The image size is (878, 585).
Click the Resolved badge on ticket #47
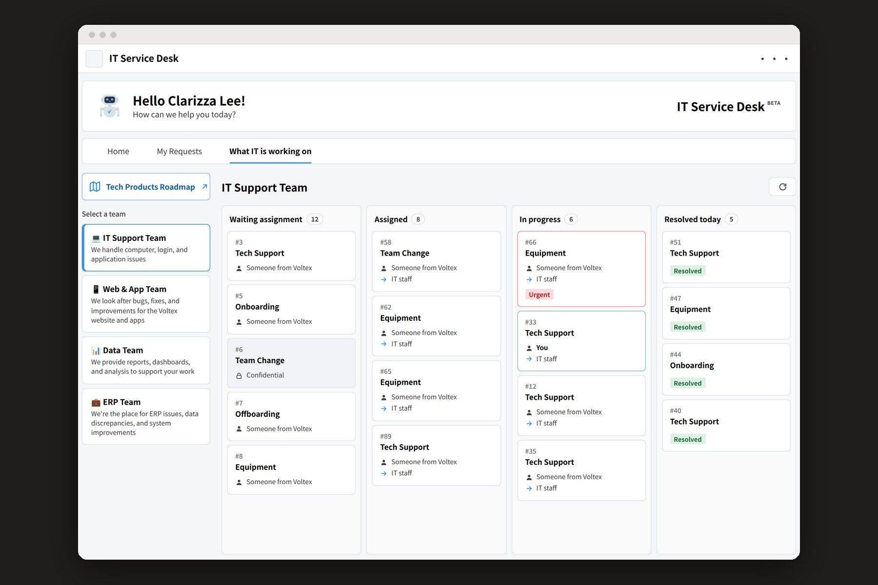tap(687, 327)
